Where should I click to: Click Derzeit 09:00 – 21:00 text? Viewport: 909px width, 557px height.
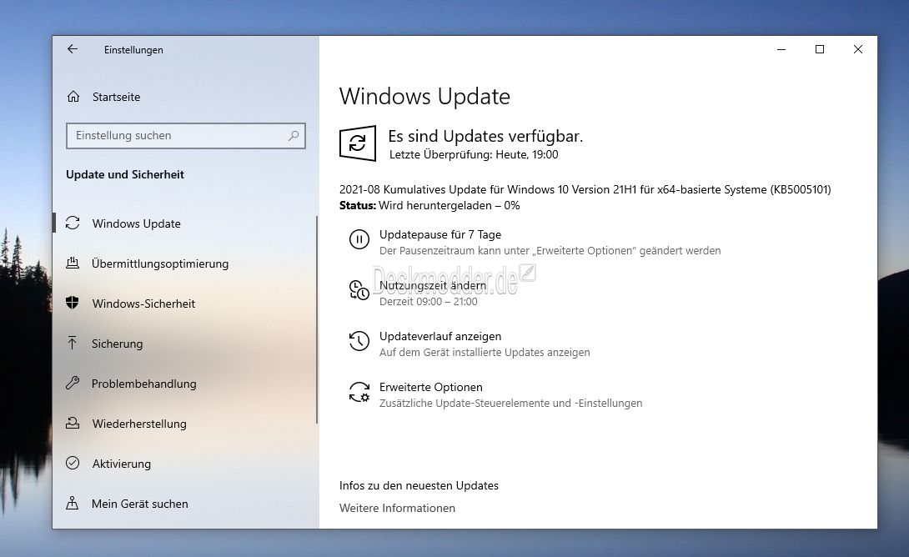point(429,301)
